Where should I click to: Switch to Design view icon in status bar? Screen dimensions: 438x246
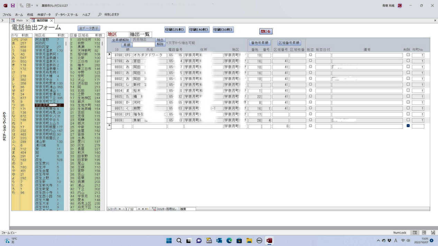433,233
